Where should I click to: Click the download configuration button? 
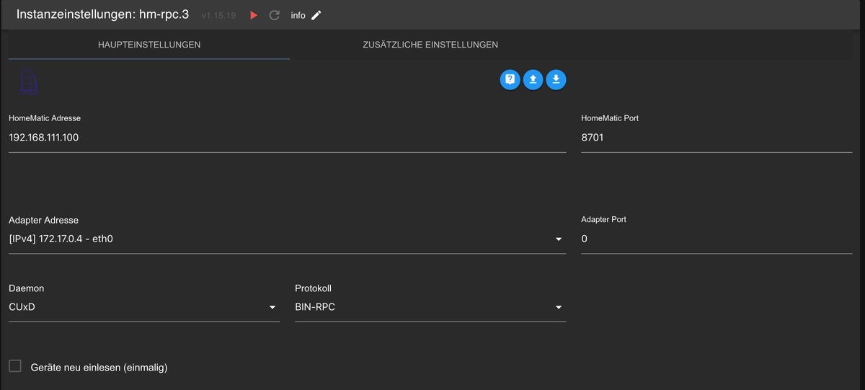[556, 80]
